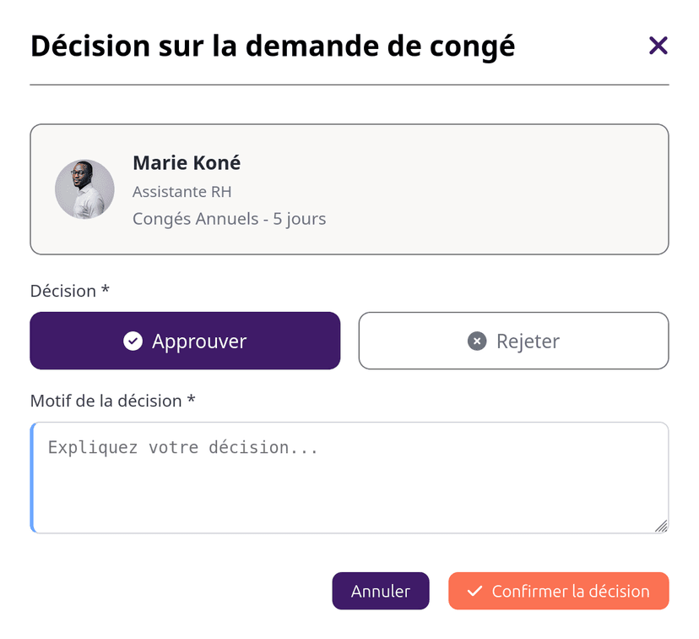Click the placeholder Expliquez votre décision

pos(182,447)
